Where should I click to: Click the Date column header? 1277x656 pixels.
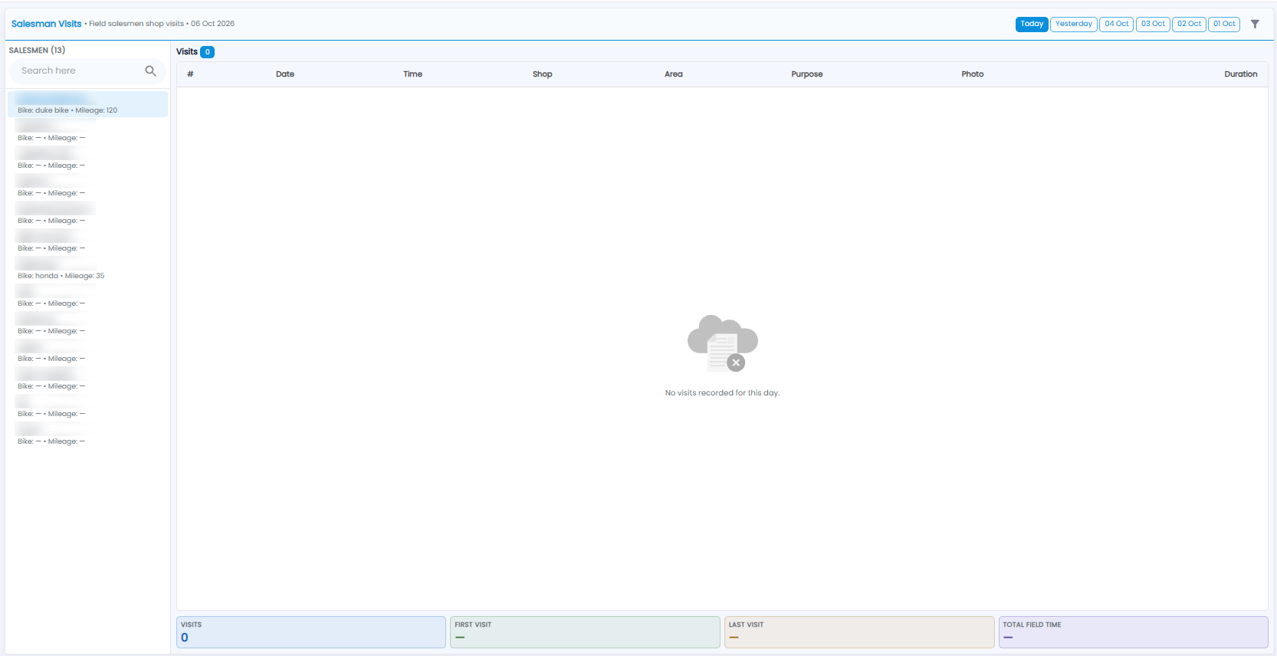285,74
